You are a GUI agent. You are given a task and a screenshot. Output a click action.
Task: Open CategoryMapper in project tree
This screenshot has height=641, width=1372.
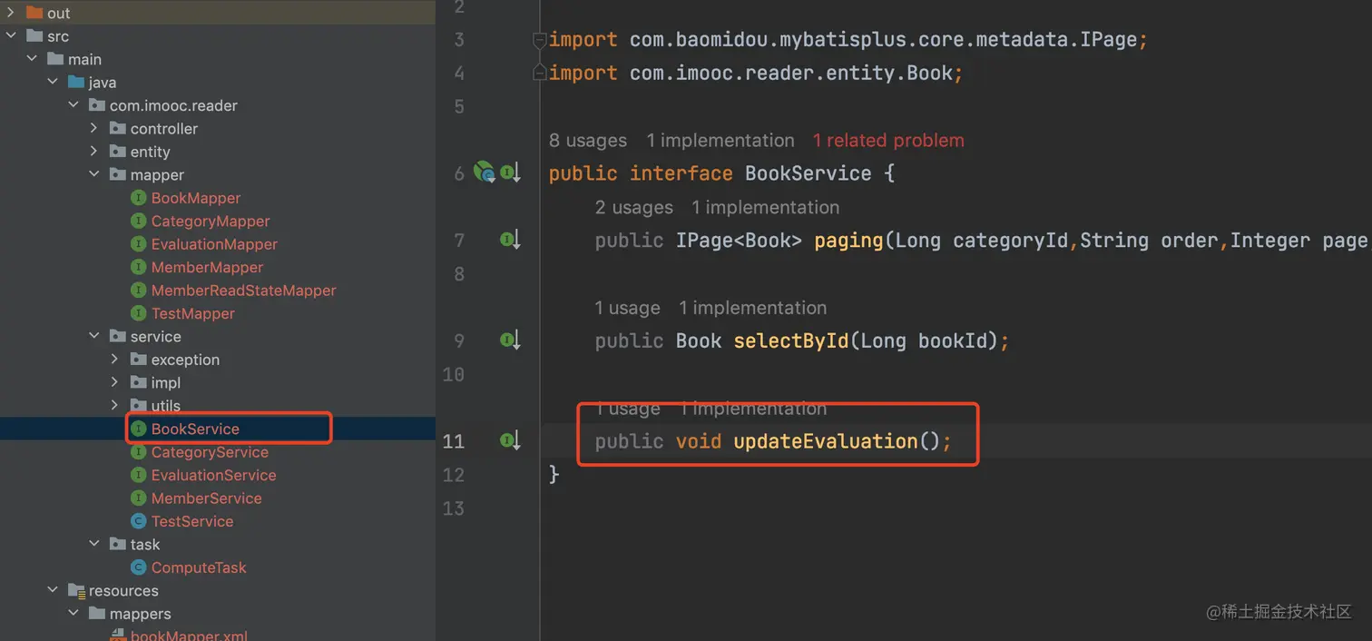tap(211, 221)
